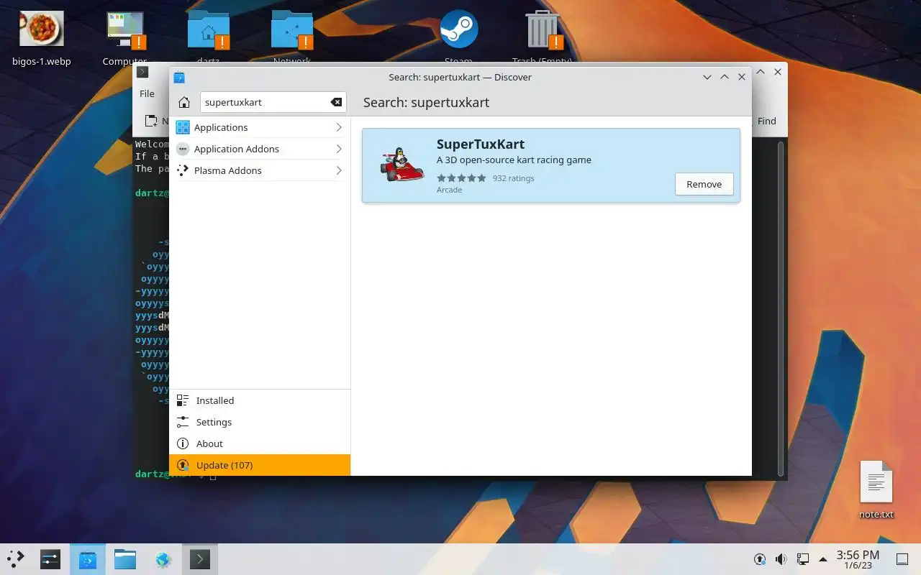The image size is (921, 575).
Task: Open bigos-1.webp desktop file
Action: point(42,37)
